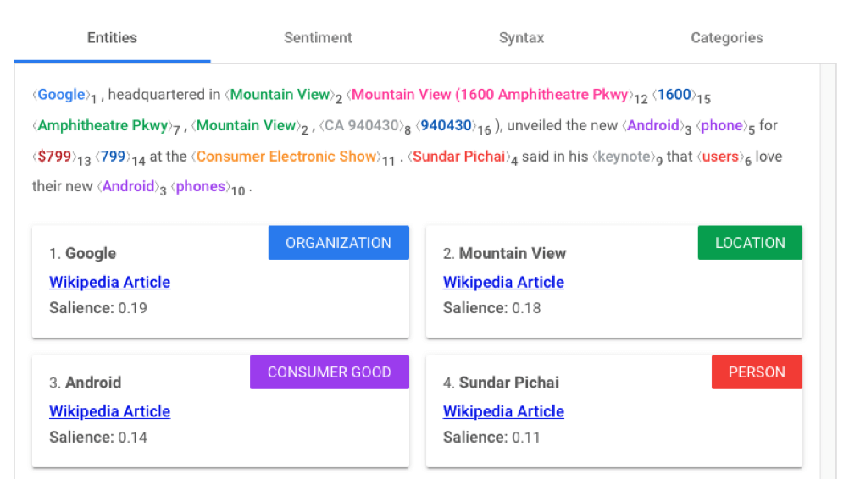
Task: Click the Consumer Electronic Show entity
Action: coord(286,157)
